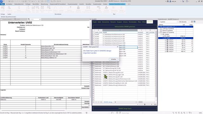Screen dimensions: 203x114
Task: Expand the Nicht zugewiesen tree node
Action: tap(159, 27)
